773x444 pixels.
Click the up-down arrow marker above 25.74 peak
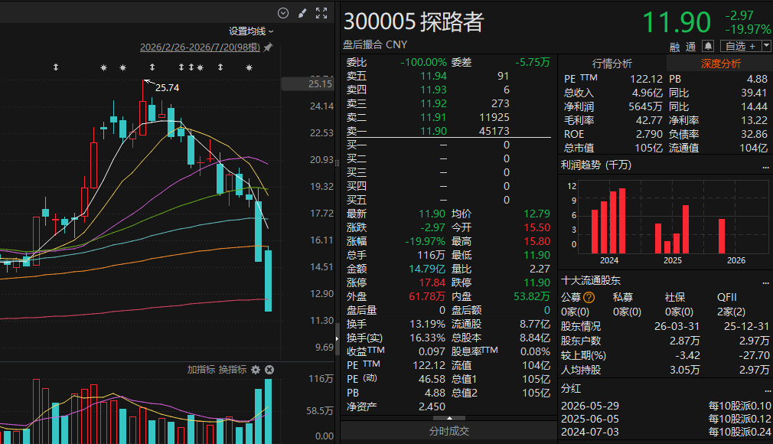point(152,67)
